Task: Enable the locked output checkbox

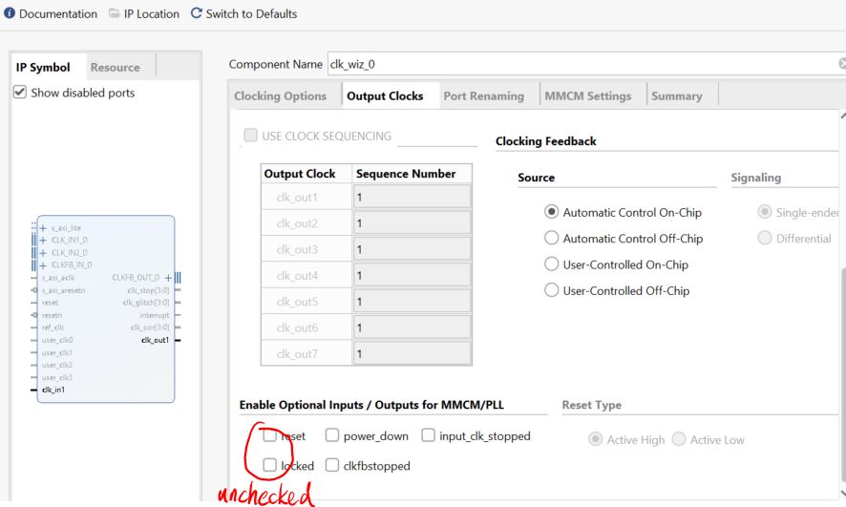Action: (x=270, y=466)
